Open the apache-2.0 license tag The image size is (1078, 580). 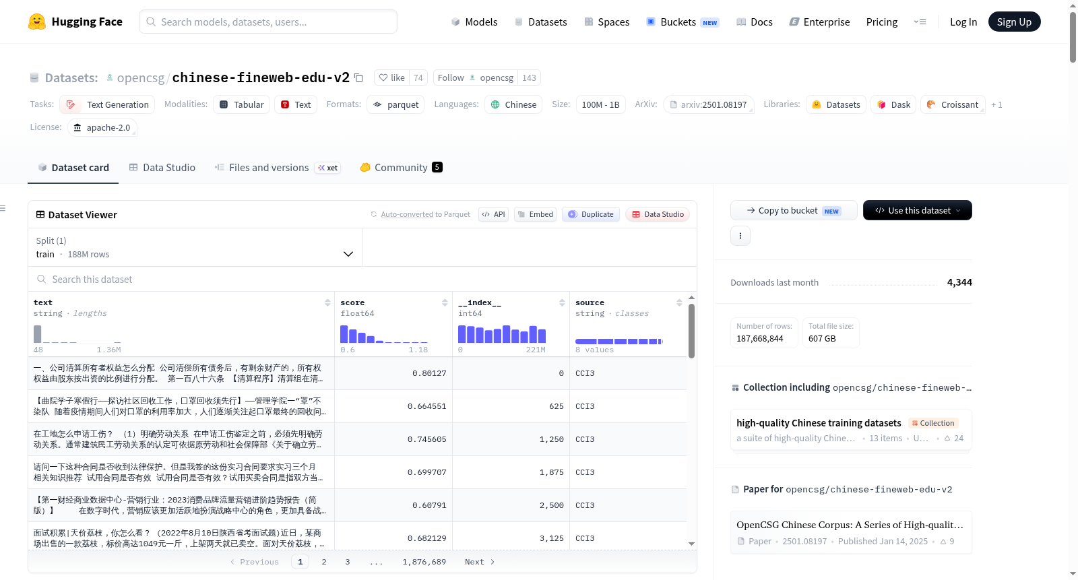point(102,127)
